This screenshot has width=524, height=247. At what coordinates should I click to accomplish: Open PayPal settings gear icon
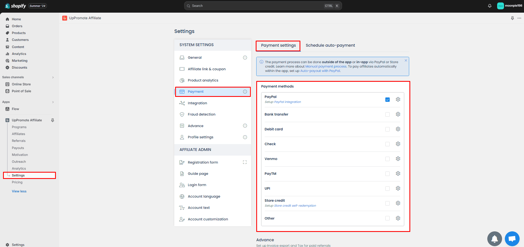(398, 99)
